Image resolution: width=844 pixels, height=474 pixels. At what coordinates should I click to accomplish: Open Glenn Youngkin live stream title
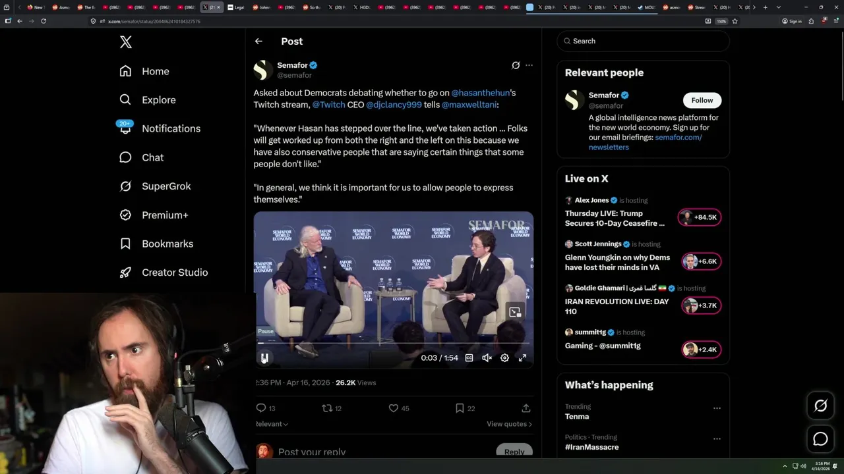coord(617,262)
